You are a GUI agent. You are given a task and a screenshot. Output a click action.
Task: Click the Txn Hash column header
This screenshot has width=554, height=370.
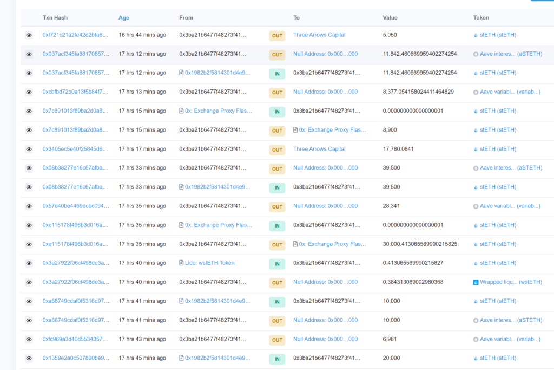coord(55,18)
